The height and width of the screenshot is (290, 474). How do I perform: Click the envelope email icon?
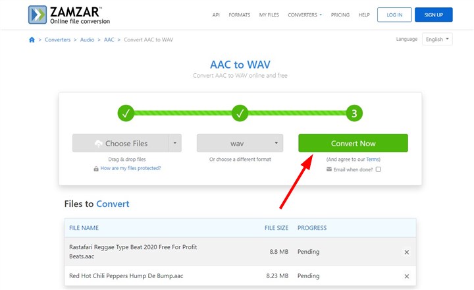(x=329, y=169)
